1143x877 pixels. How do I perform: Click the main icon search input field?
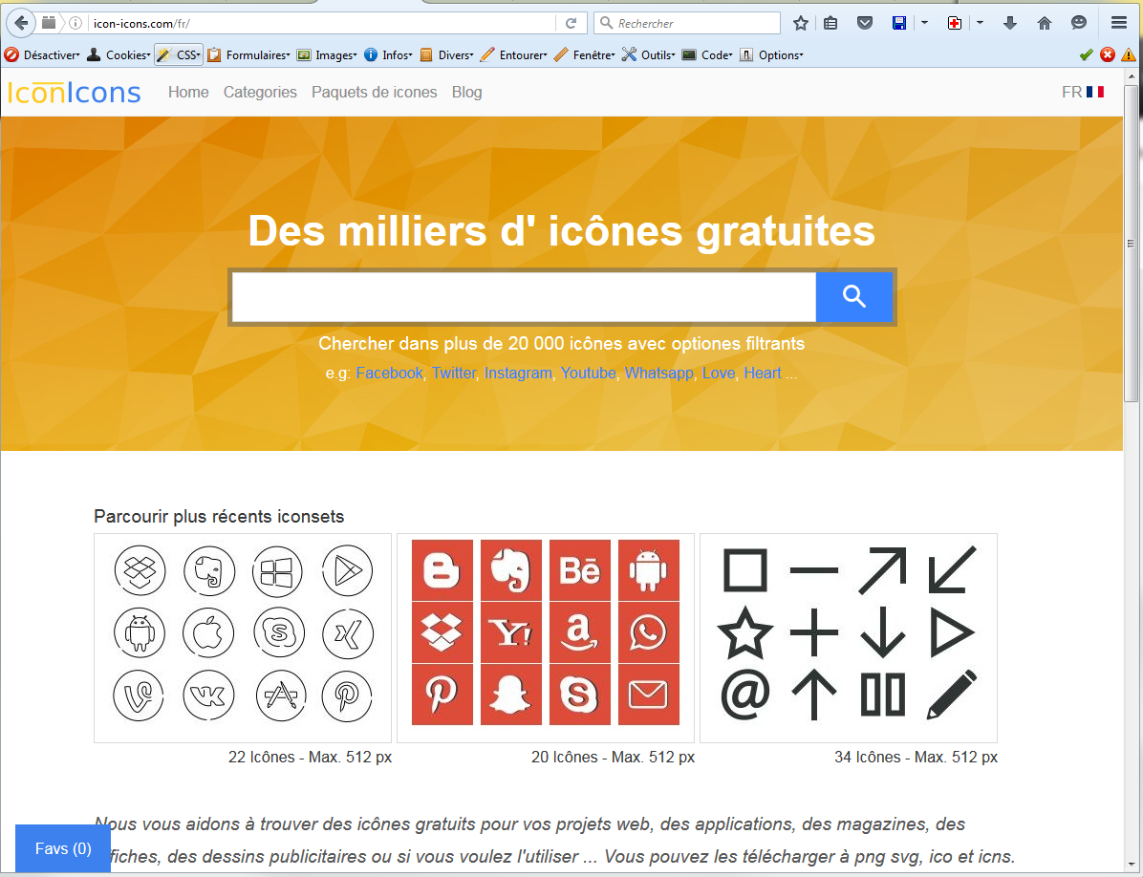[x=524, y=297]
